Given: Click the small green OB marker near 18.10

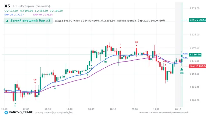Looking at the screenshot, I should click(106, 62).
